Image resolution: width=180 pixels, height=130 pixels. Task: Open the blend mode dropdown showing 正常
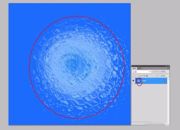click(x=142, y=72)
